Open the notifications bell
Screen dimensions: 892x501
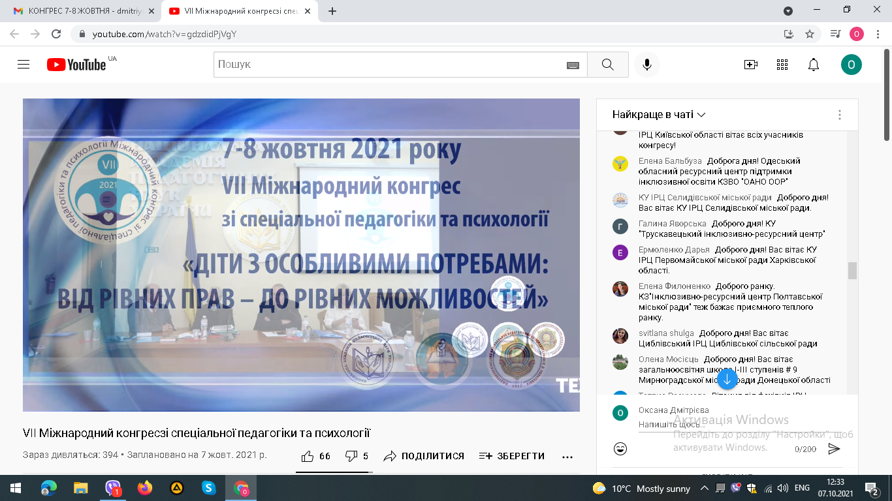tap(814, 65)
